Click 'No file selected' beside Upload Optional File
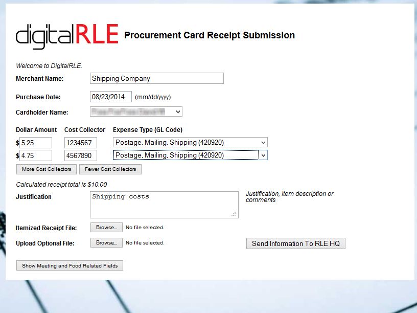The height and width of the screenshot is (313, 417). pos(145,243)
